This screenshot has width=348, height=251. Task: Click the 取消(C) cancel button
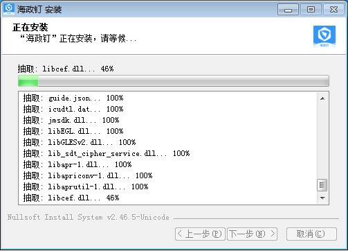point(311,234)
